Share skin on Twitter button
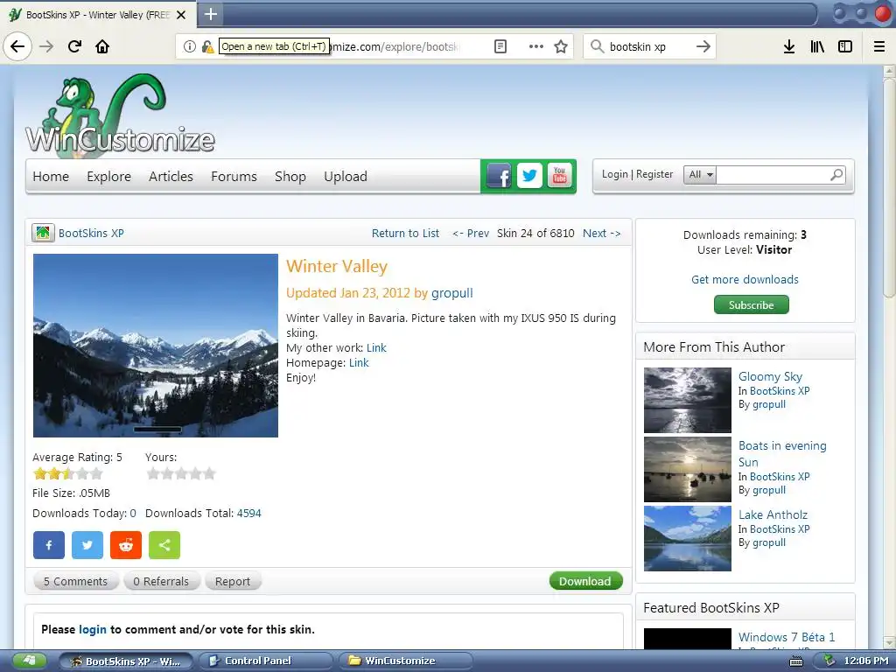The width and height of the screenshot is (896, 672). [x=87, y=545]
